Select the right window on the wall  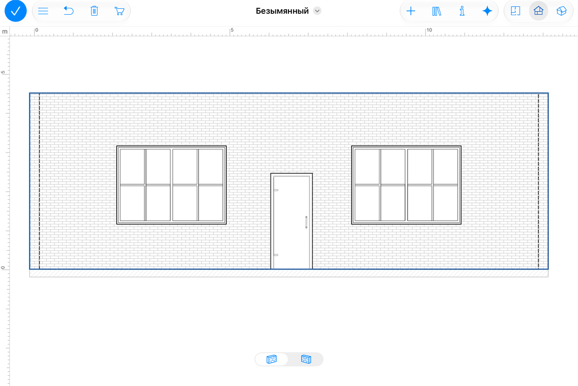(x=406, y=185)
